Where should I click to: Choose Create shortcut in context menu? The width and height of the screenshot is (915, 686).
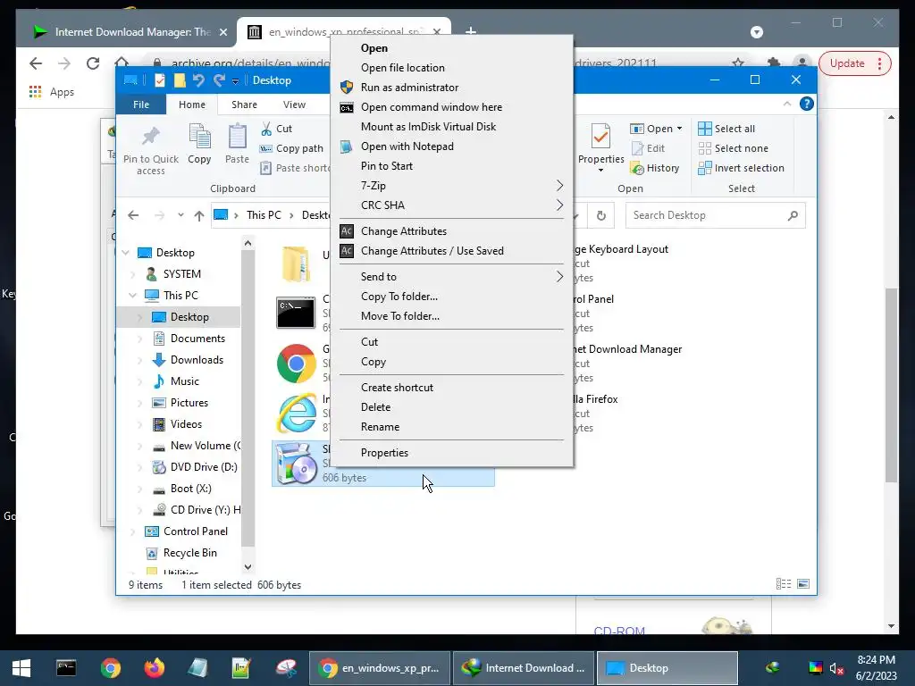pos(452,388)
